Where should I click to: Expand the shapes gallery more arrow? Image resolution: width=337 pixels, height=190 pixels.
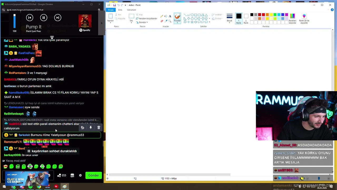(x=210, y=22)
